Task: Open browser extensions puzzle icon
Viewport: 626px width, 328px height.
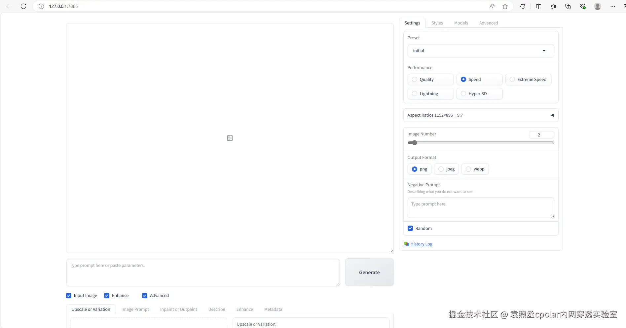Action: (x=523, y=6)
